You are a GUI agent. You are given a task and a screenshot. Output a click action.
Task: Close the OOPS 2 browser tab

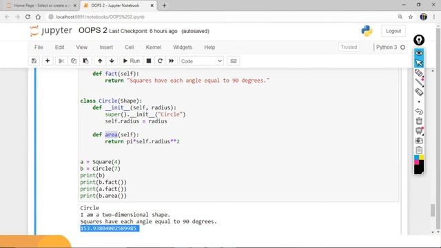152,6
